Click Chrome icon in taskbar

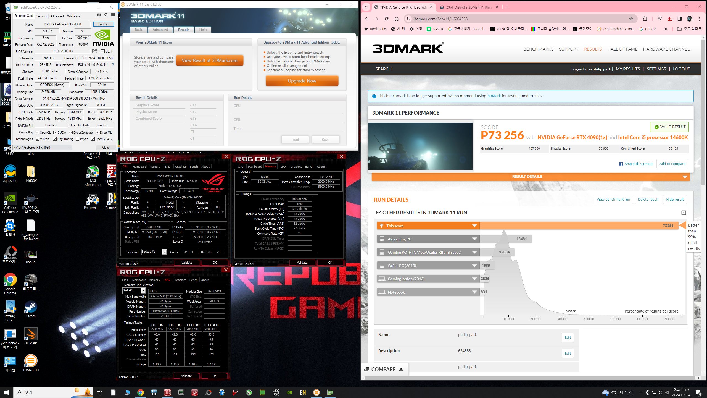(x=140, y=392)
